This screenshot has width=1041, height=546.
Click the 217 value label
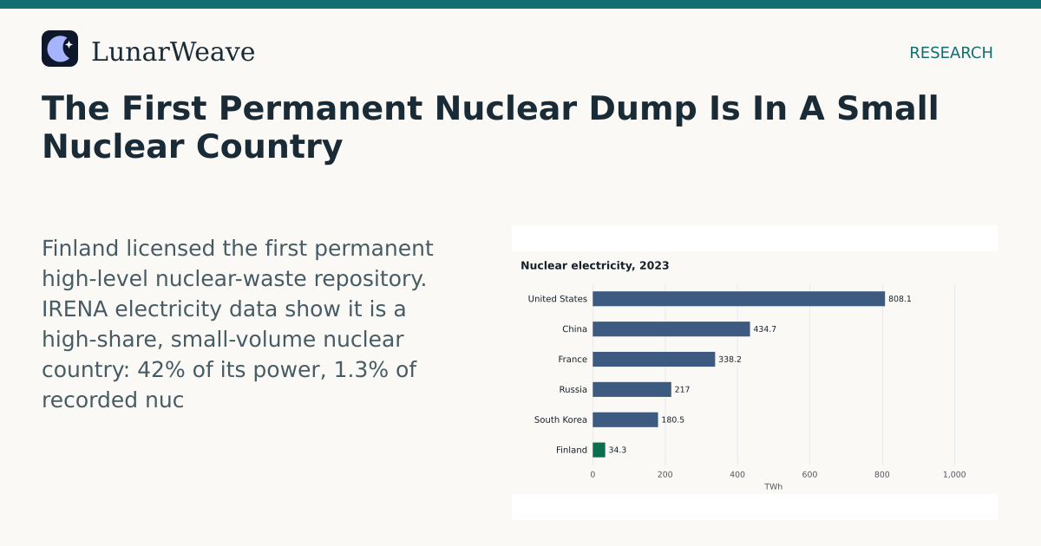point(682,389)
